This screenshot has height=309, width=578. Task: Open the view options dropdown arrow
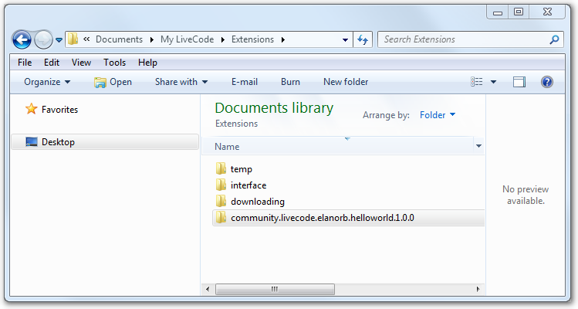[493, 82]
